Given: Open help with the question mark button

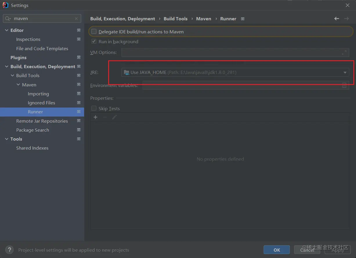Looking at the screenshot, I should pyautogui.click(x=9, y=250).
